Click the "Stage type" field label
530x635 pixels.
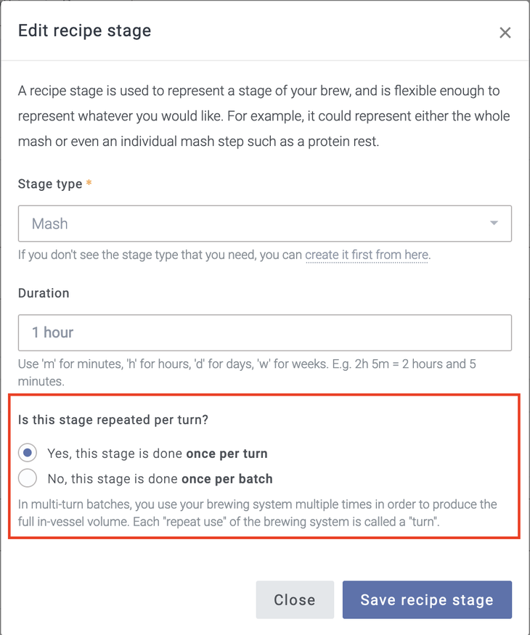click(50, 184)
